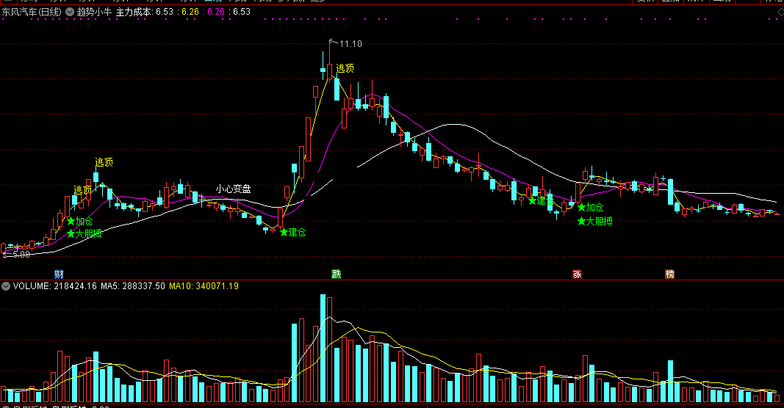Screen dimensions: 784x408
Task: Click the yellow MA10: 340071.19 readout
Action: click(204, 286)
